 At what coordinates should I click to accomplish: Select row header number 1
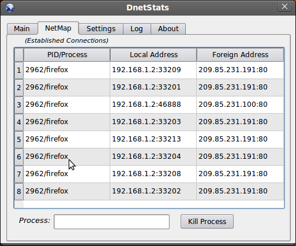(19, 70)
